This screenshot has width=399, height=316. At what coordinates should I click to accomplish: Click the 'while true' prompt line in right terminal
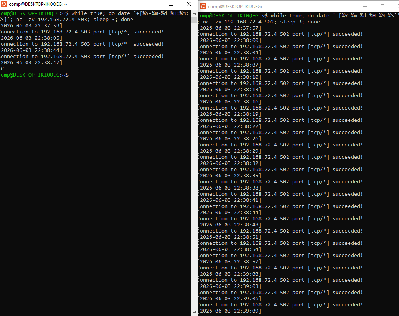[x=298, y=15]
